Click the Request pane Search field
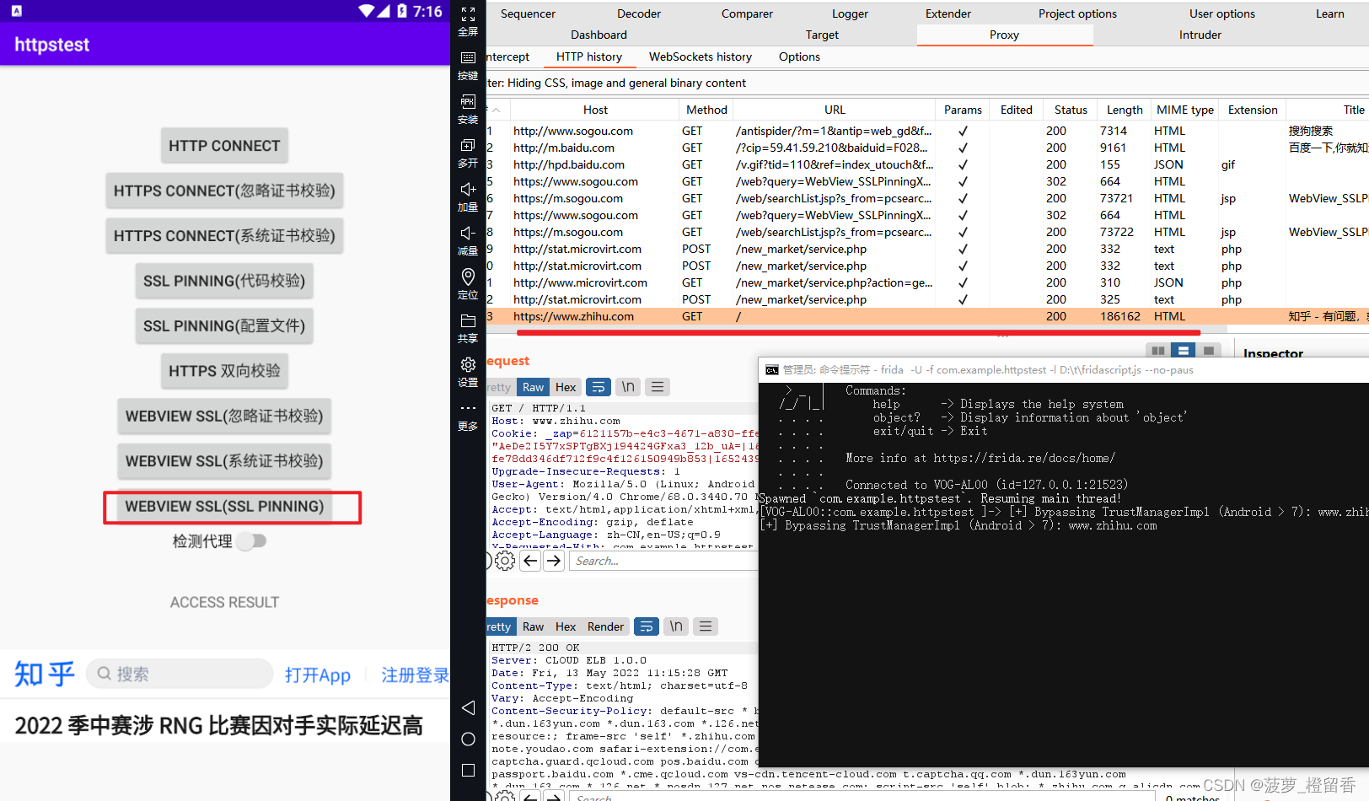 (x=664, y=561)
